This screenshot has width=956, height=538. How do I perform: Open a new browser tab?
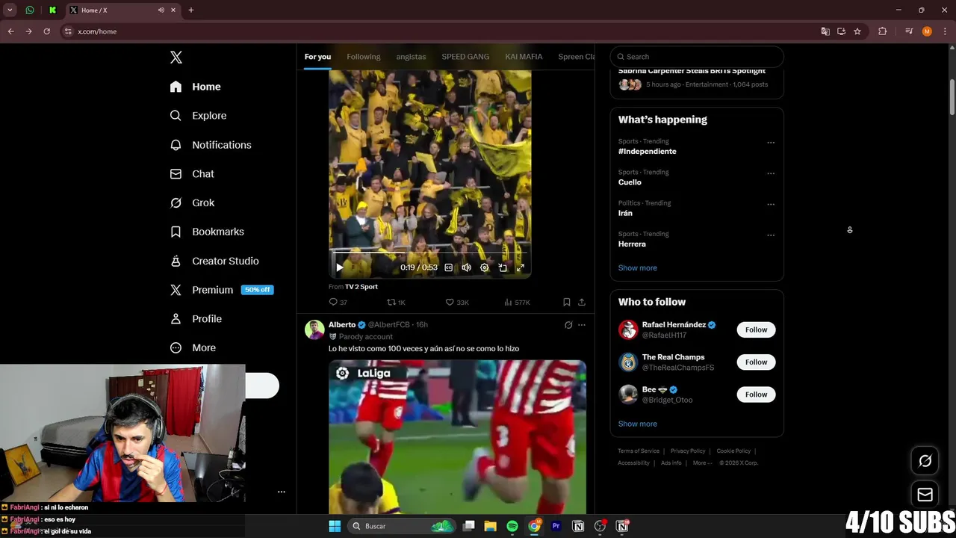coord(191,10)
